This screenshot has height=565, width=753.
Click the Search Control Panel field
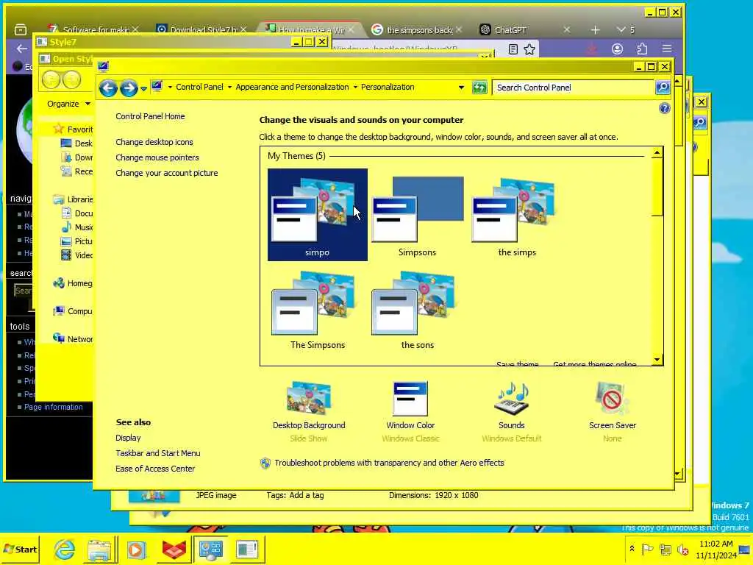(574, 88)
